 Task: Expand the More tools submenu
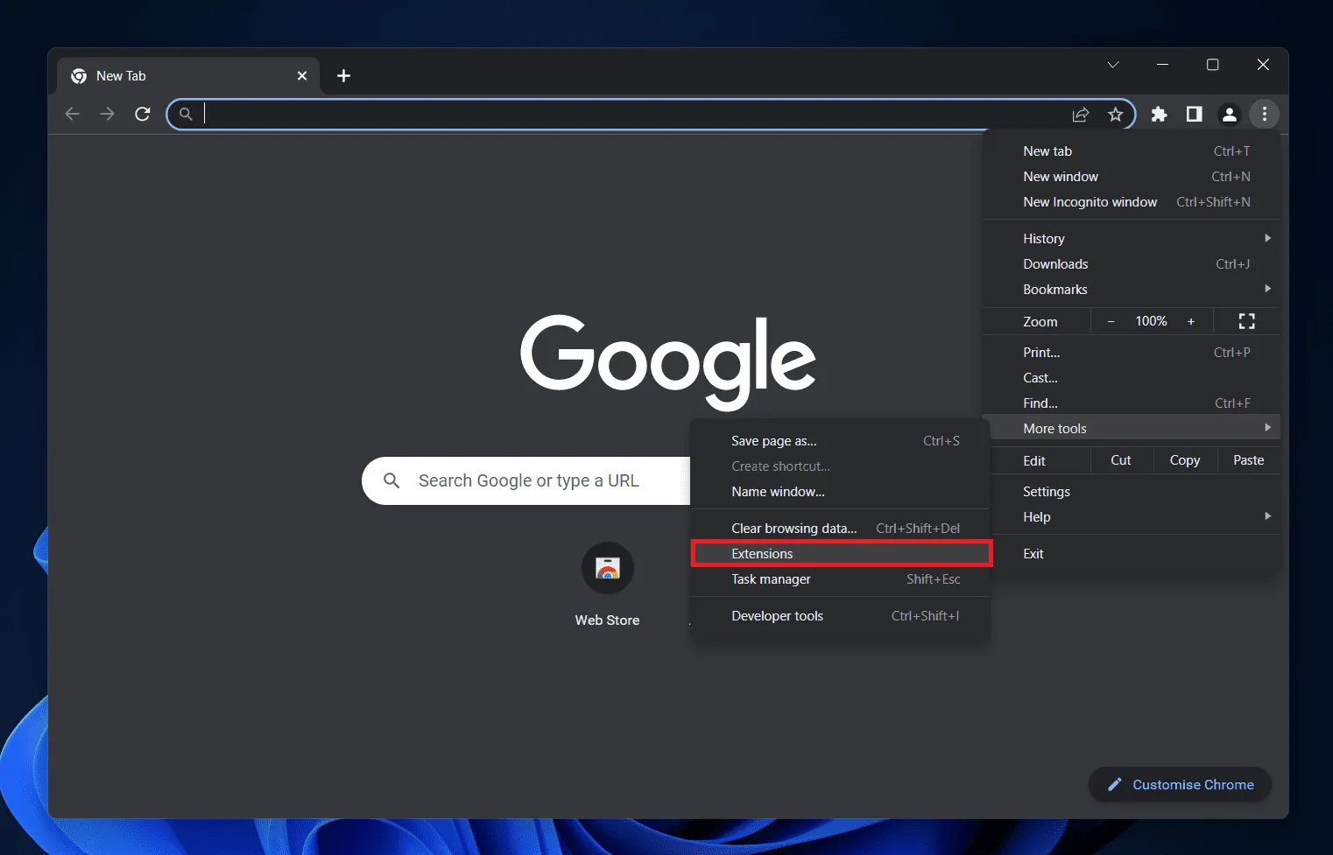pyautogui.click(x=1131, y=428)
